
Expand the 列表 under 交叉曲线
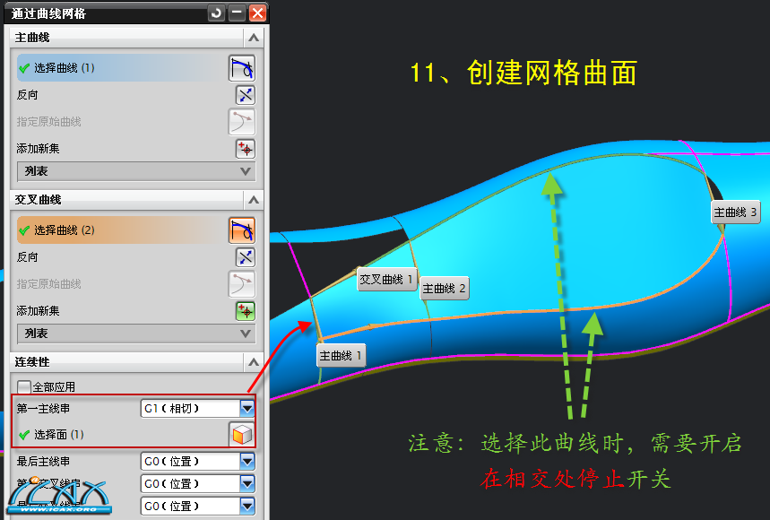[x=136, y=334]
